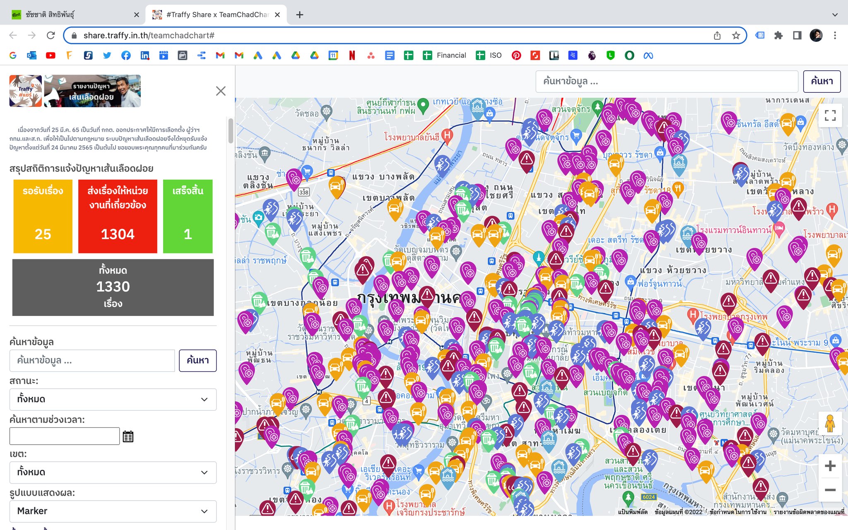Viewport: 848px width, 530px height.
Task: Open the Chrome extensions puzzle icon
Action: point(778,35)
